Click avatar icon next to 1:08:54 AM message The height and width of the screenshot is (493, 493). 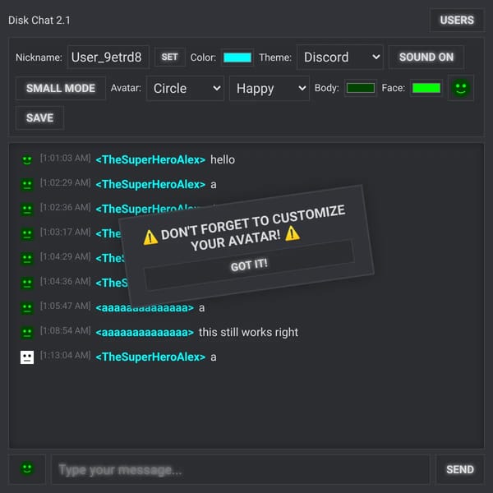pos(27,332)
